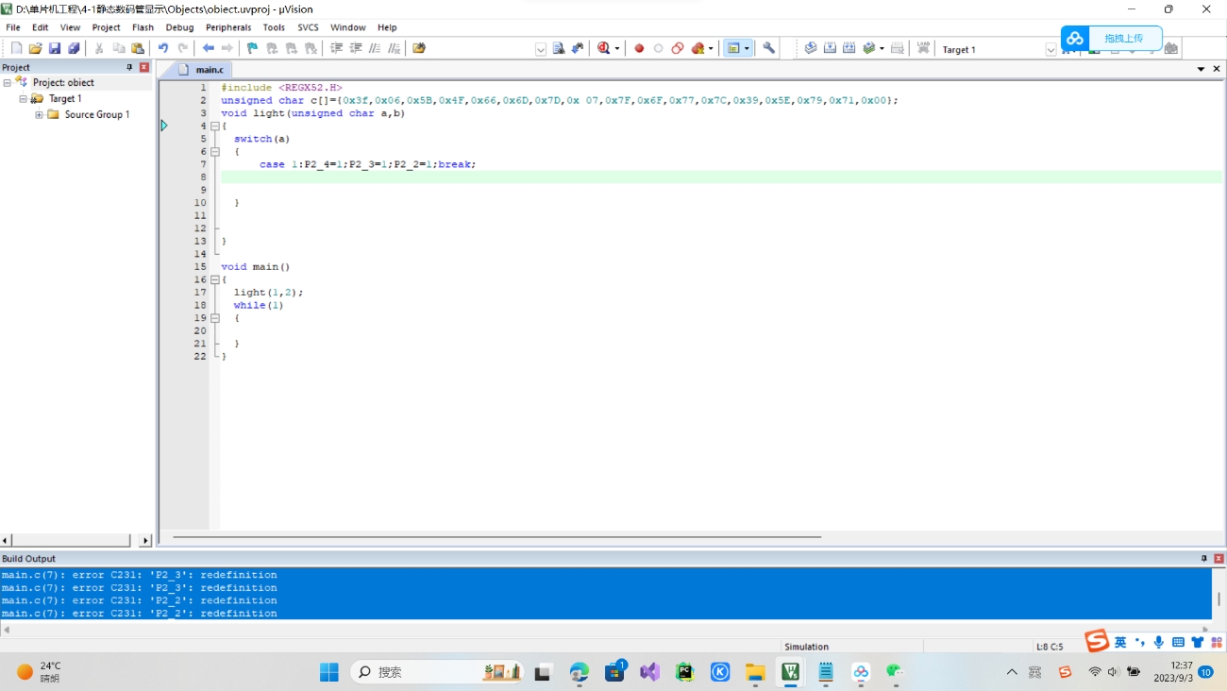Toggle the Sogou 英 language mode indicator
Image resolution: width=1227 pixels, height=691 pixels.
pyautogui.click(x=1120, y=642)
